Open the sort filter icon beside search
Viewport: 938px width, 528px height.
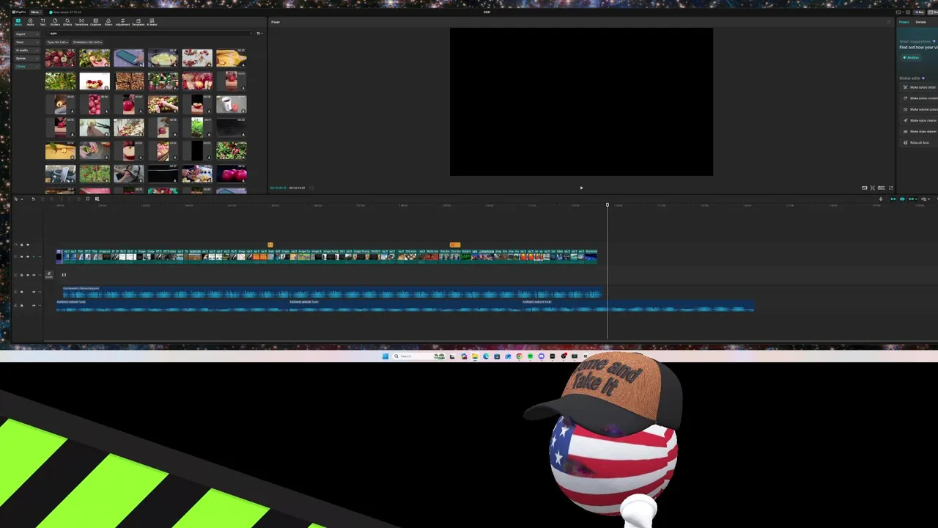tap(259, 34)
